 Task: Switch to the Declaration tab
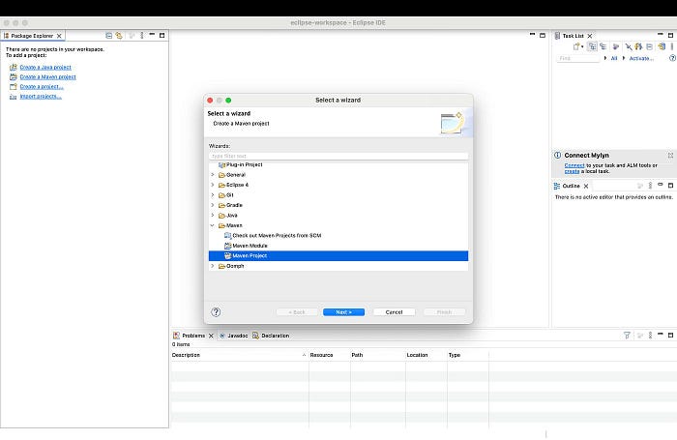coord(271,336)
